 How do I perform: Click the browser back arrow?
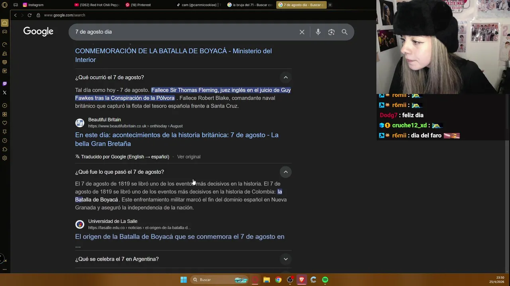tap(15, 15)
